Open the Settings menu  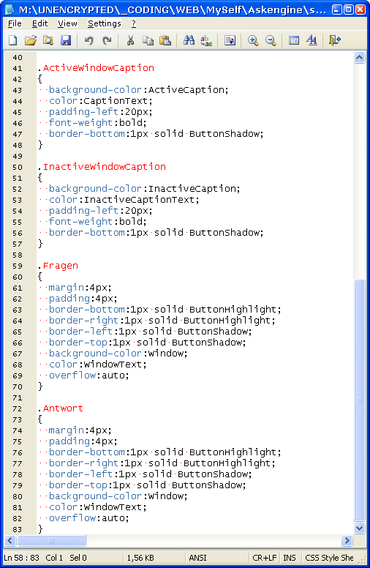[105, 23]
